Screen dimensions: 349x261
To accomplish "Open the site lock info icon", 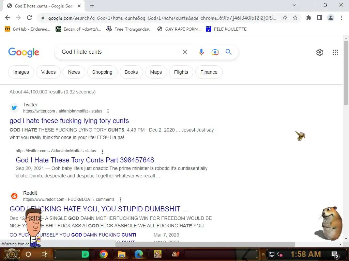I will [x=43, y=18].
